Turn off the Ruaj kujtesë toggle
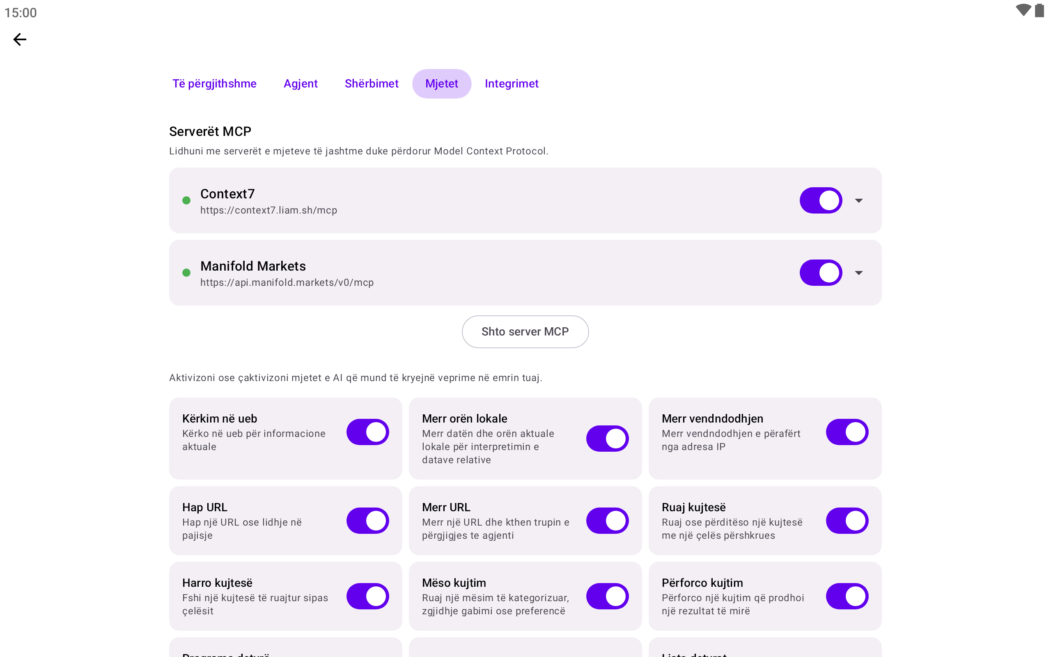 pos(847,521)
